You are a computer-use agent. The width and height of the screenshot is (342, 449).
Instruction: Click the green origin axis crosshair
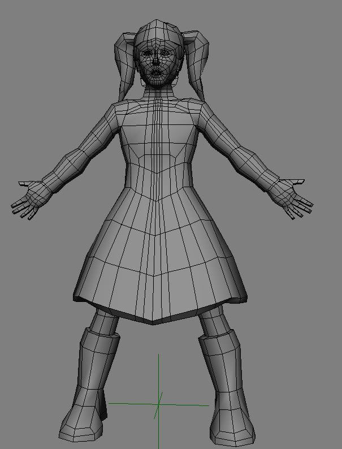[158, 404]
